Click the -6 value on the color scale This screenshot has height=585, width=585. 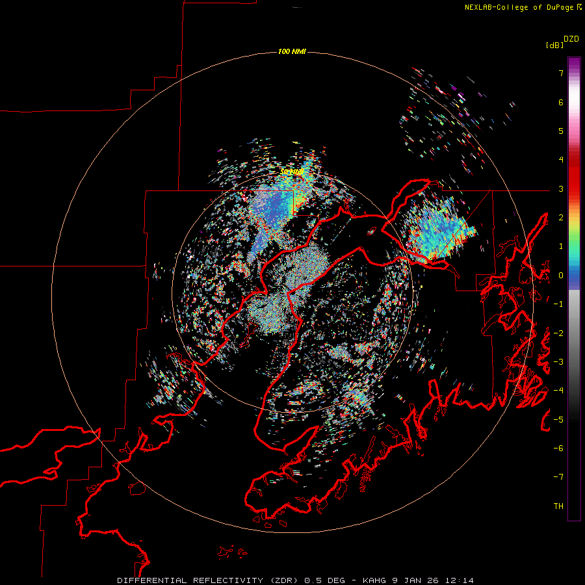(558, 448)
